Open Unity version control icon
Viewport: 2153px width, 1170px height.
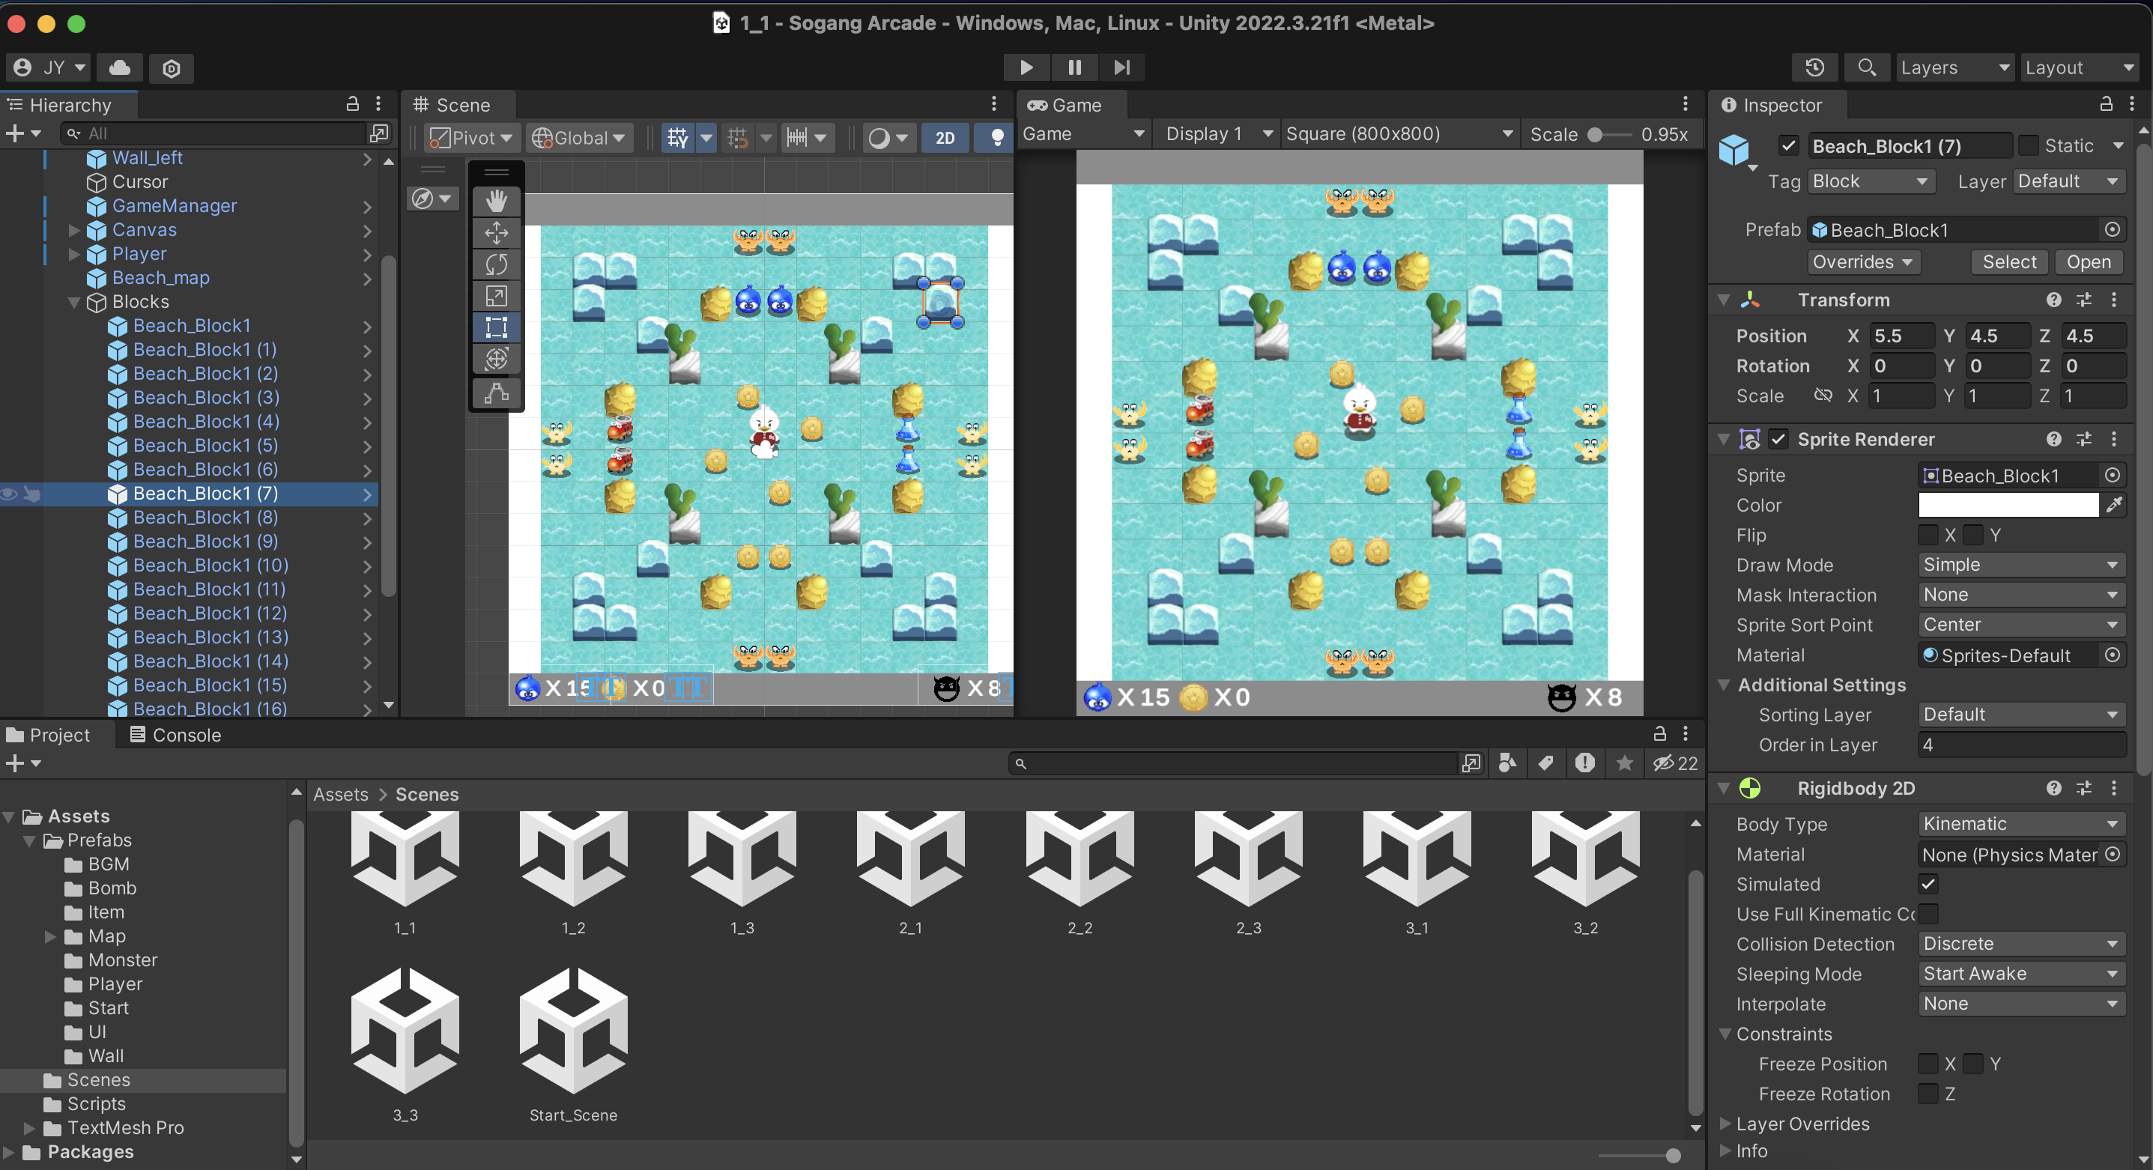(172, 67)
